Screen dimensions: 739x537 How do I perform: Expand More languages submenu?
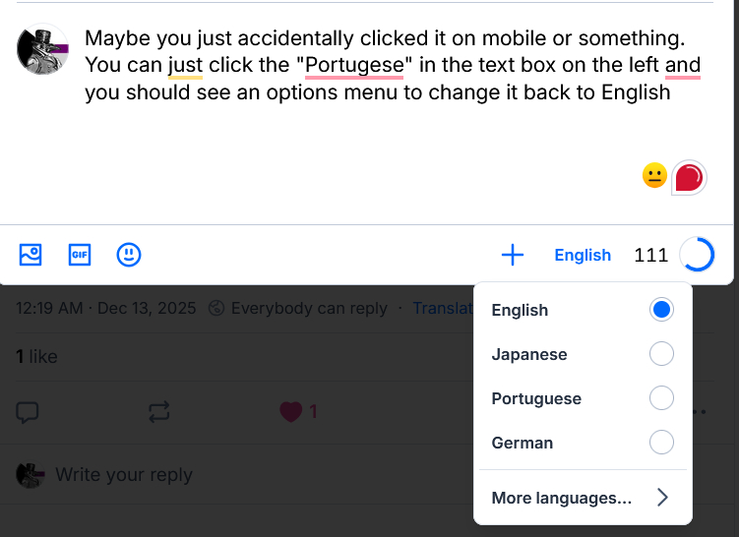581,498
